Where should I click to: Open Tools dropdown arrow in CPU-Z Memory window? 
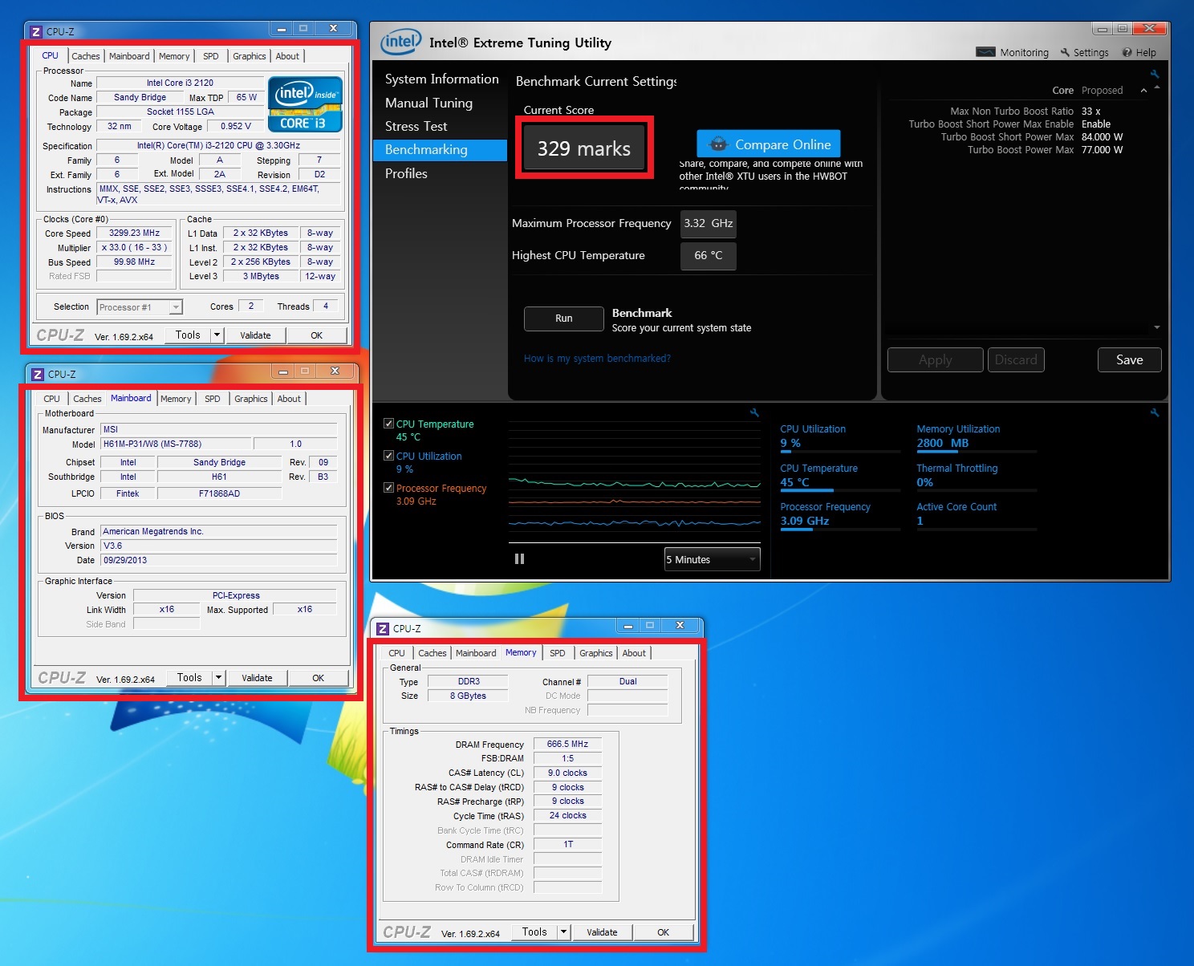564,932
